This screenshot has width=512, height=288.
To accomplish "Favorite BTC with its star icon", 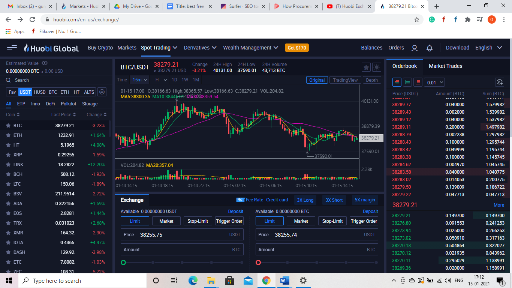I will coord(8,126).
